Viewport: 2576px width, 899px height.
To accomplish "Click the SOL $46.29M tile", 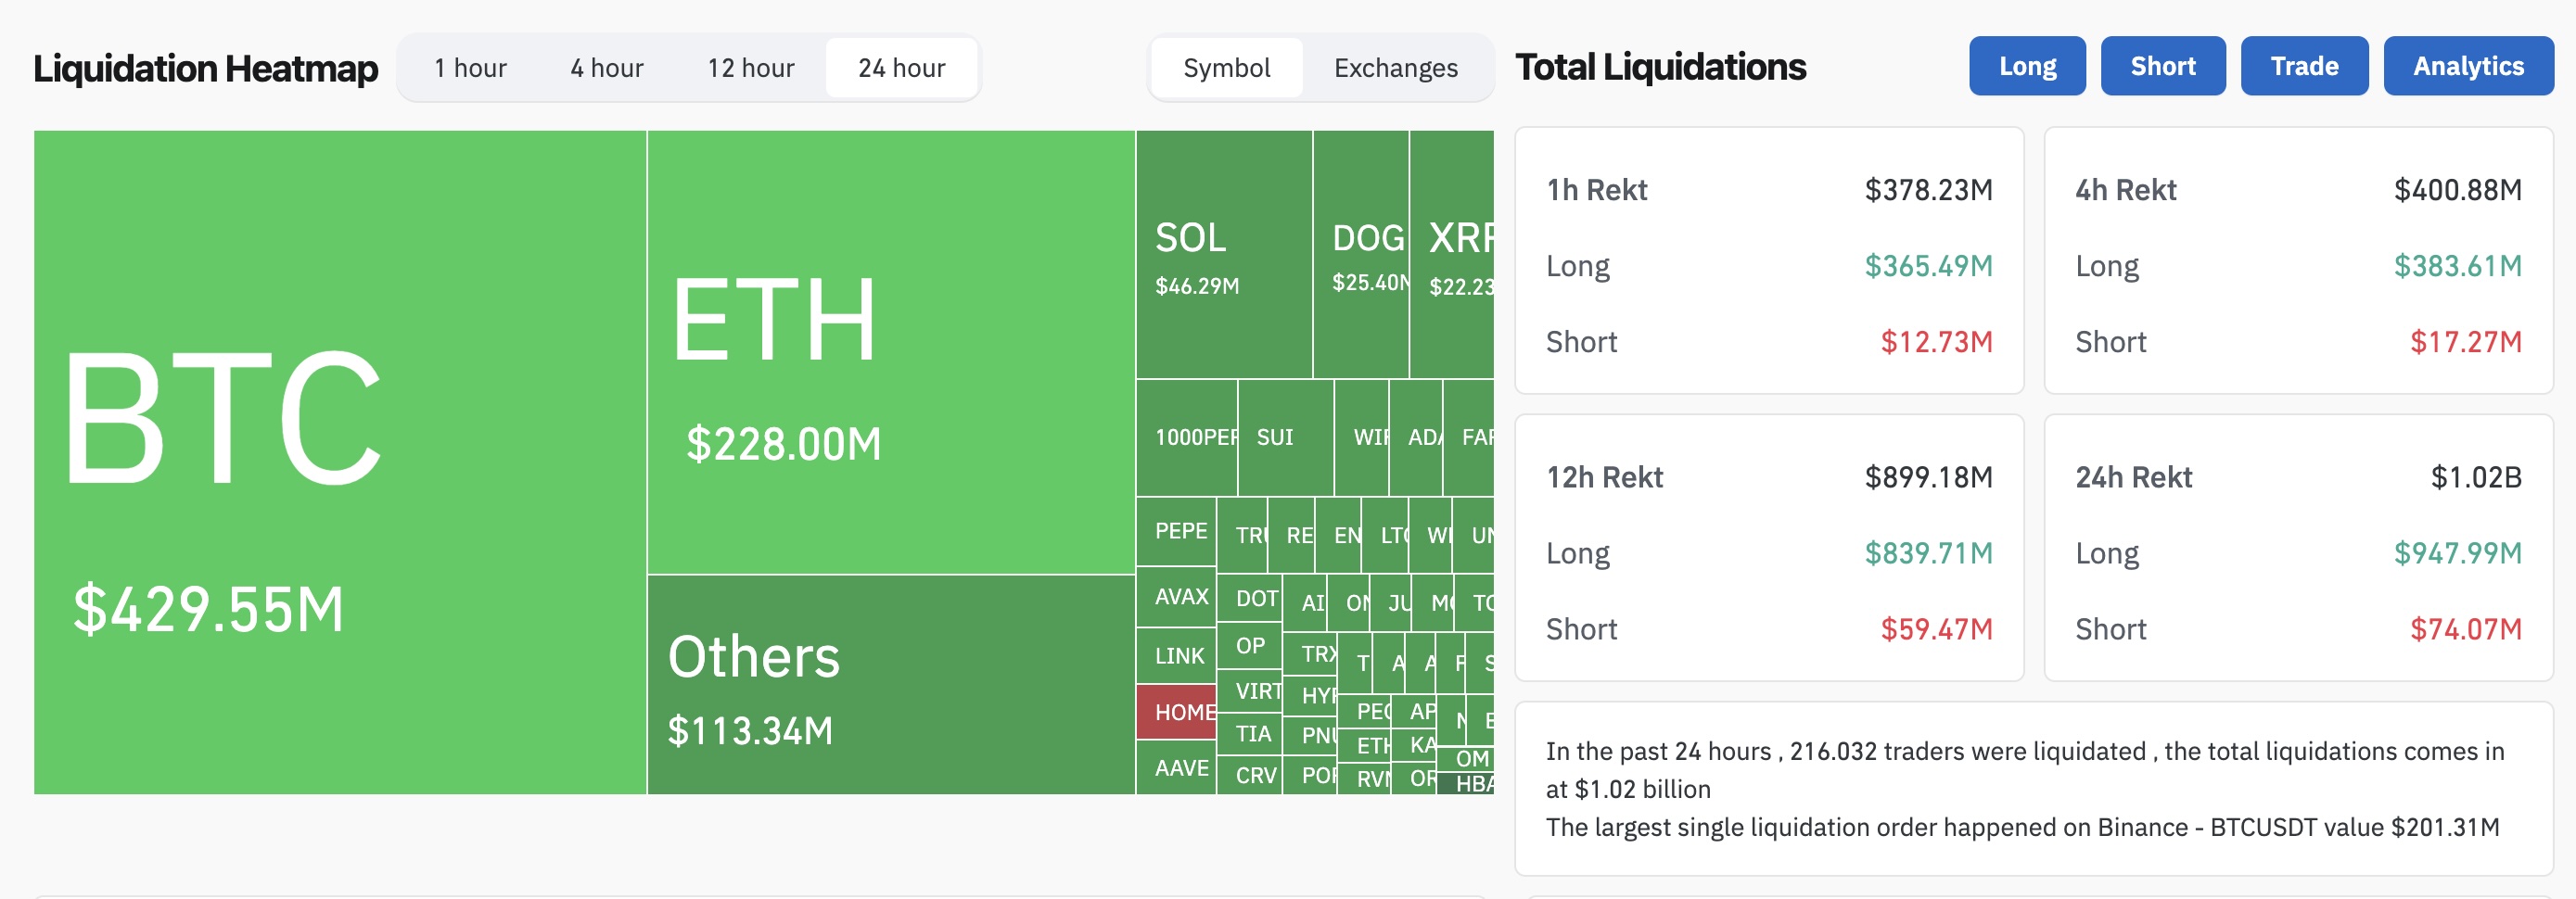I will click(x=1223, y=255).
